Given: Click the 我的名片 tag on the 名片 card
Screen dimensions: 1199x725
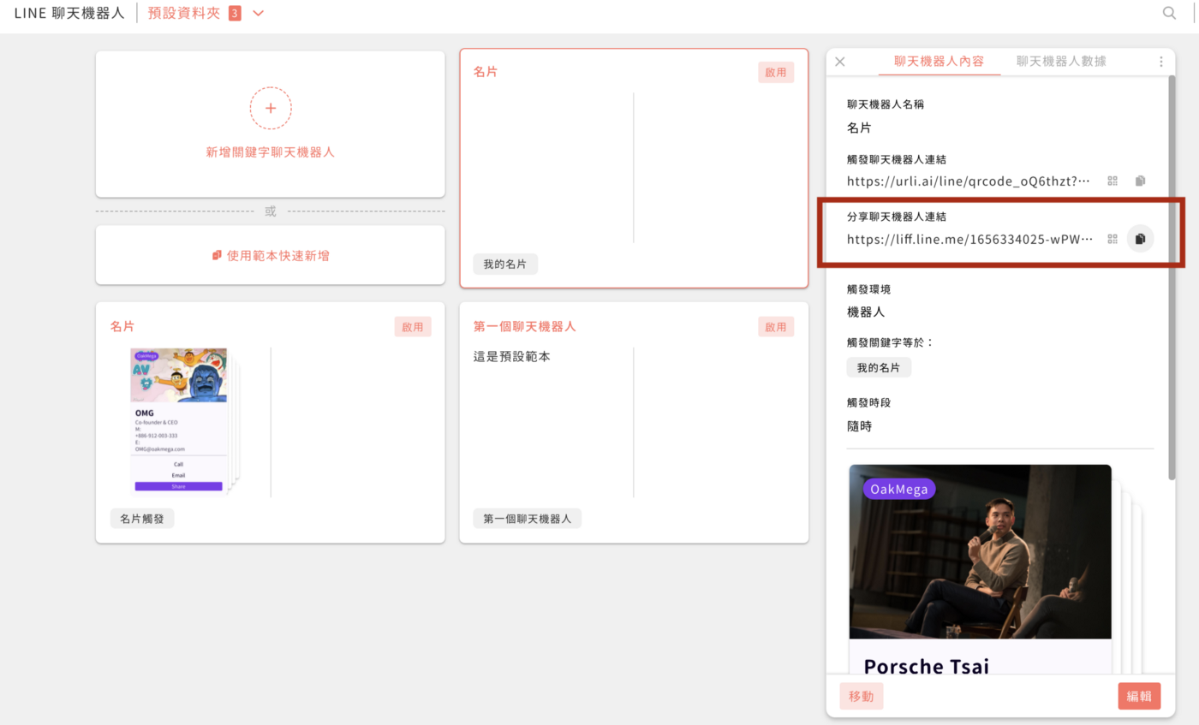Looking at the screenshot, I should click(505, 264).
